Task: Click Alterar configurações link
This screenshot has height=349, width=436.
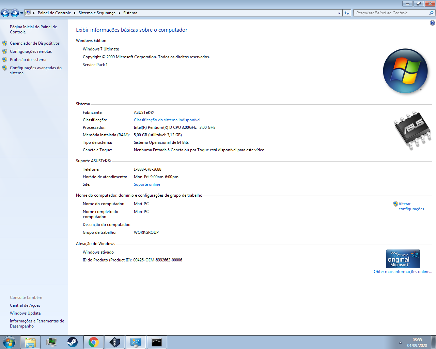Action: click(411, 206)
